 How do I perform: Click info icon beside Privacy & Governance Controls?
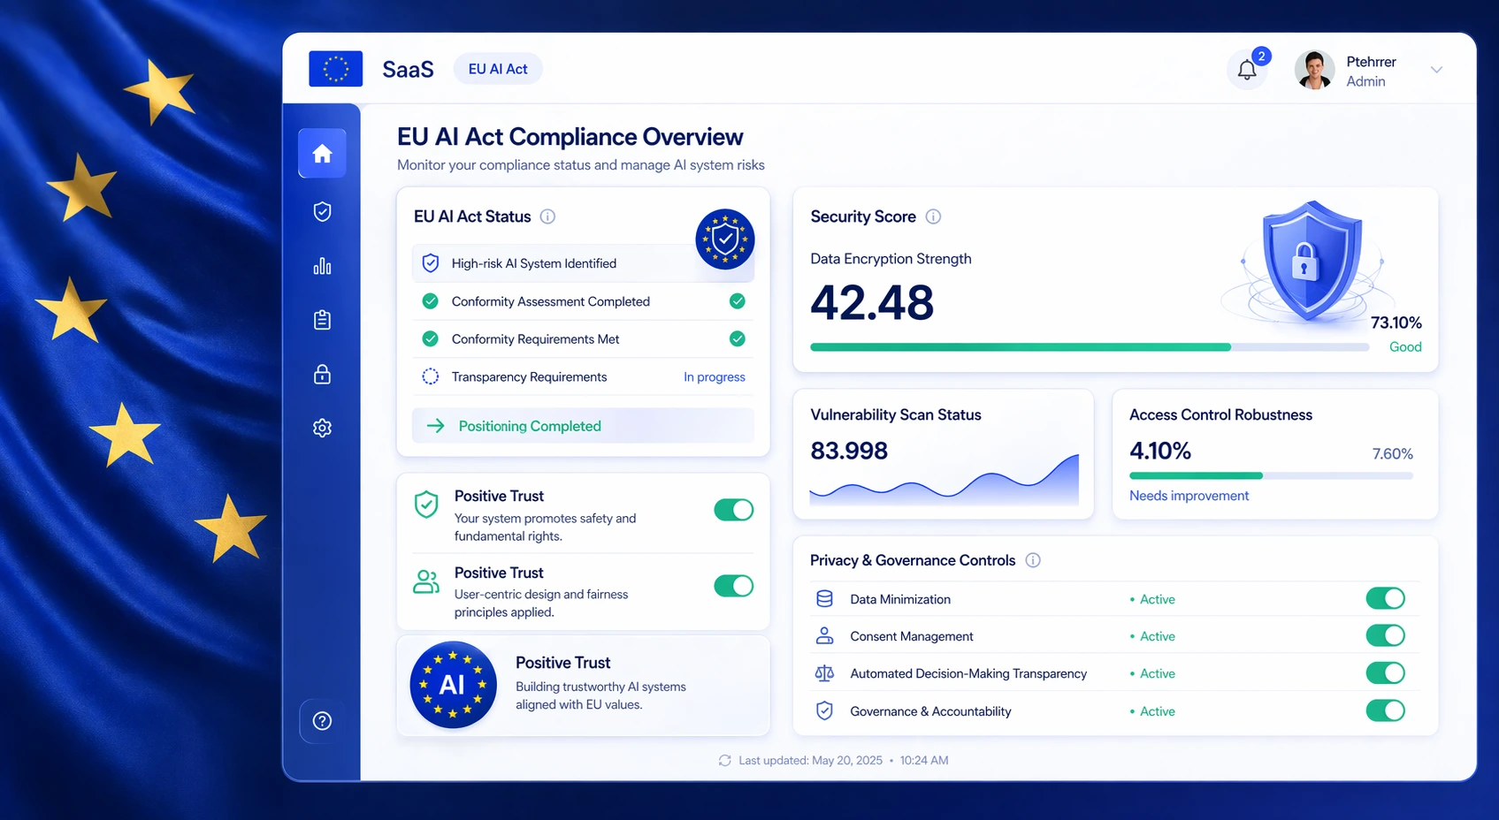pyautogui.click(x=1032, y=560)
